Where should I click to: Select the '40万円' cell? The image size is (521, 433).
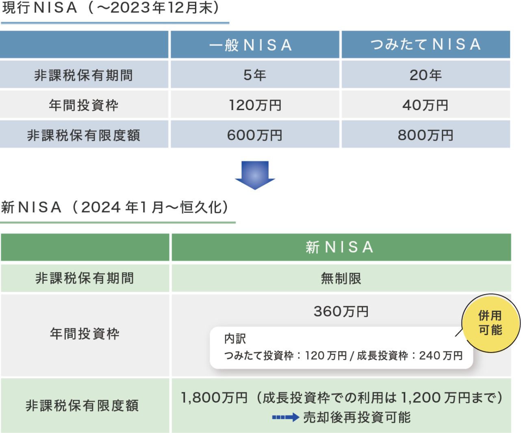tap(426, 105)
